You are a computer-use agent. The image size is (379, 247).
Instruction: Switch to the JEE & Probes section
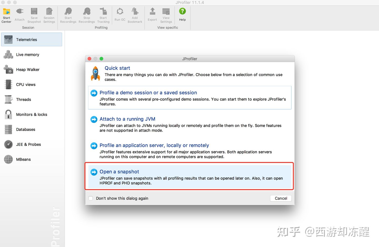coord(28,144)
